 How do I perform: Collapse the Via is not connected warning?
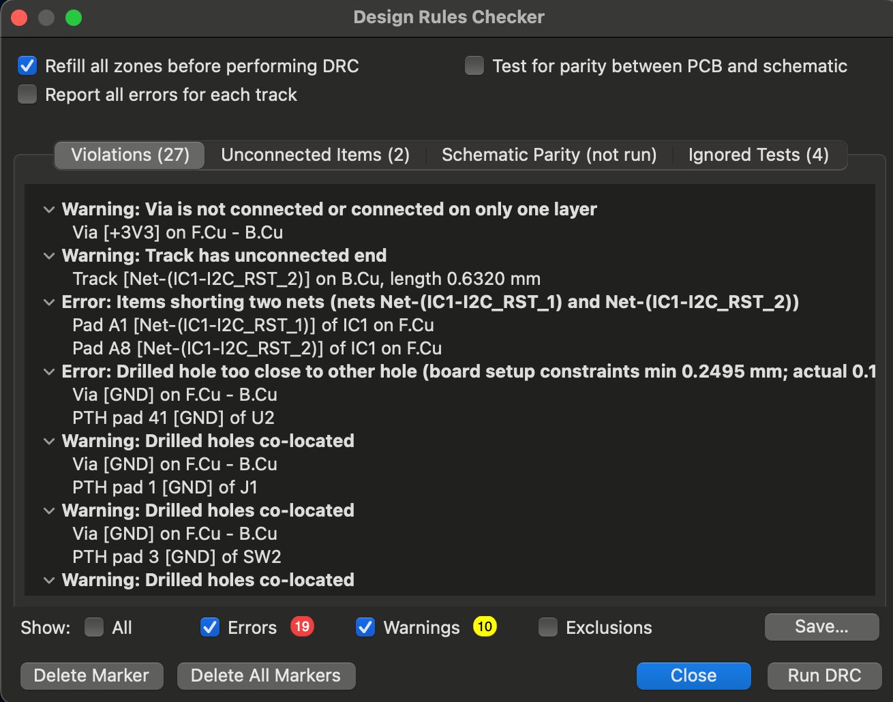49,210
